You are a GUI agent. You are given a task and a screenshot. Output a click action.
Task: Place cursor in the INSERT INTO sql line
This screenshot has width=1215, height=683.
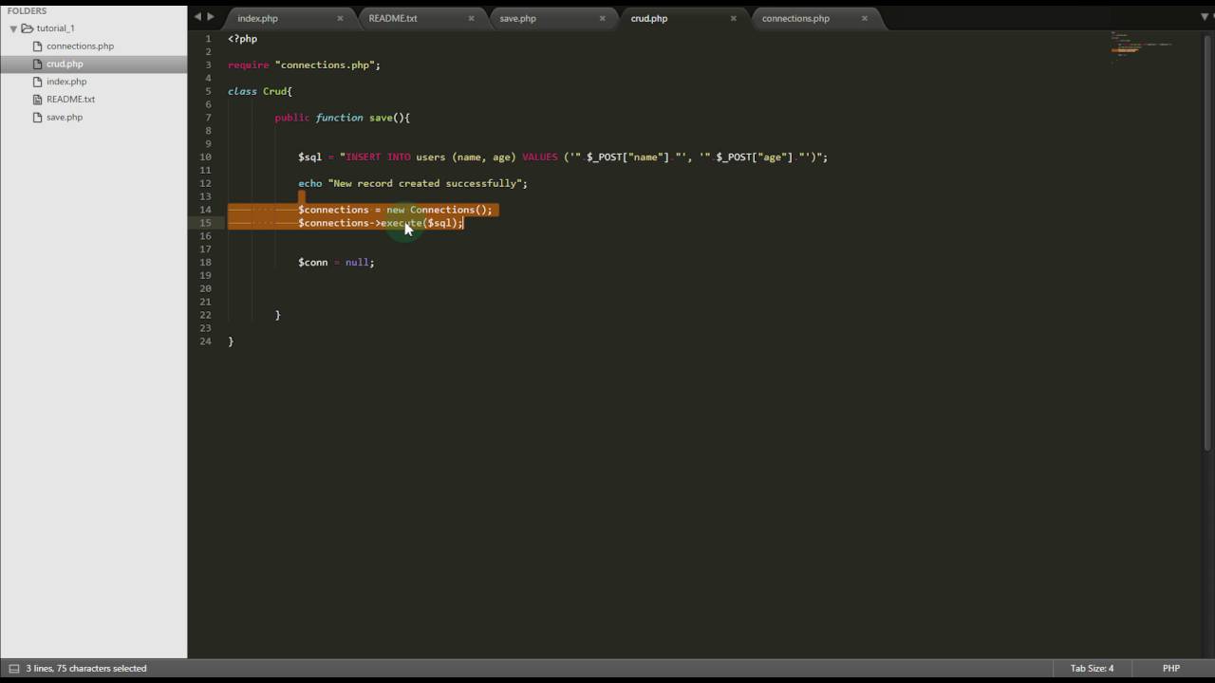pos(563,157)
